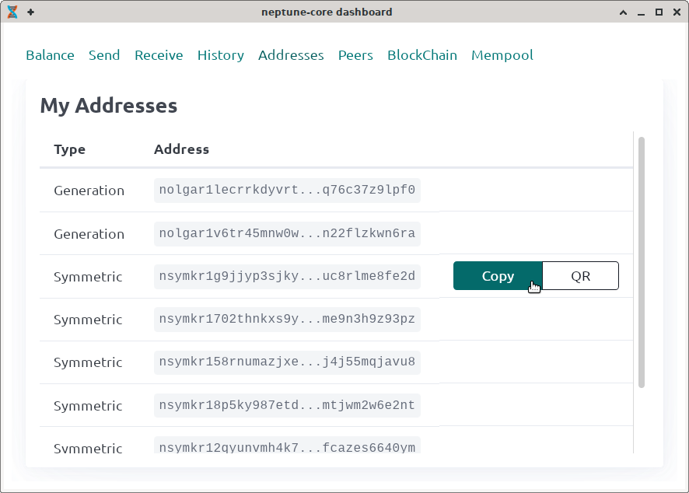Switch to the BlockChain tab
The image size is (689, 493).
tap(422, 55)
